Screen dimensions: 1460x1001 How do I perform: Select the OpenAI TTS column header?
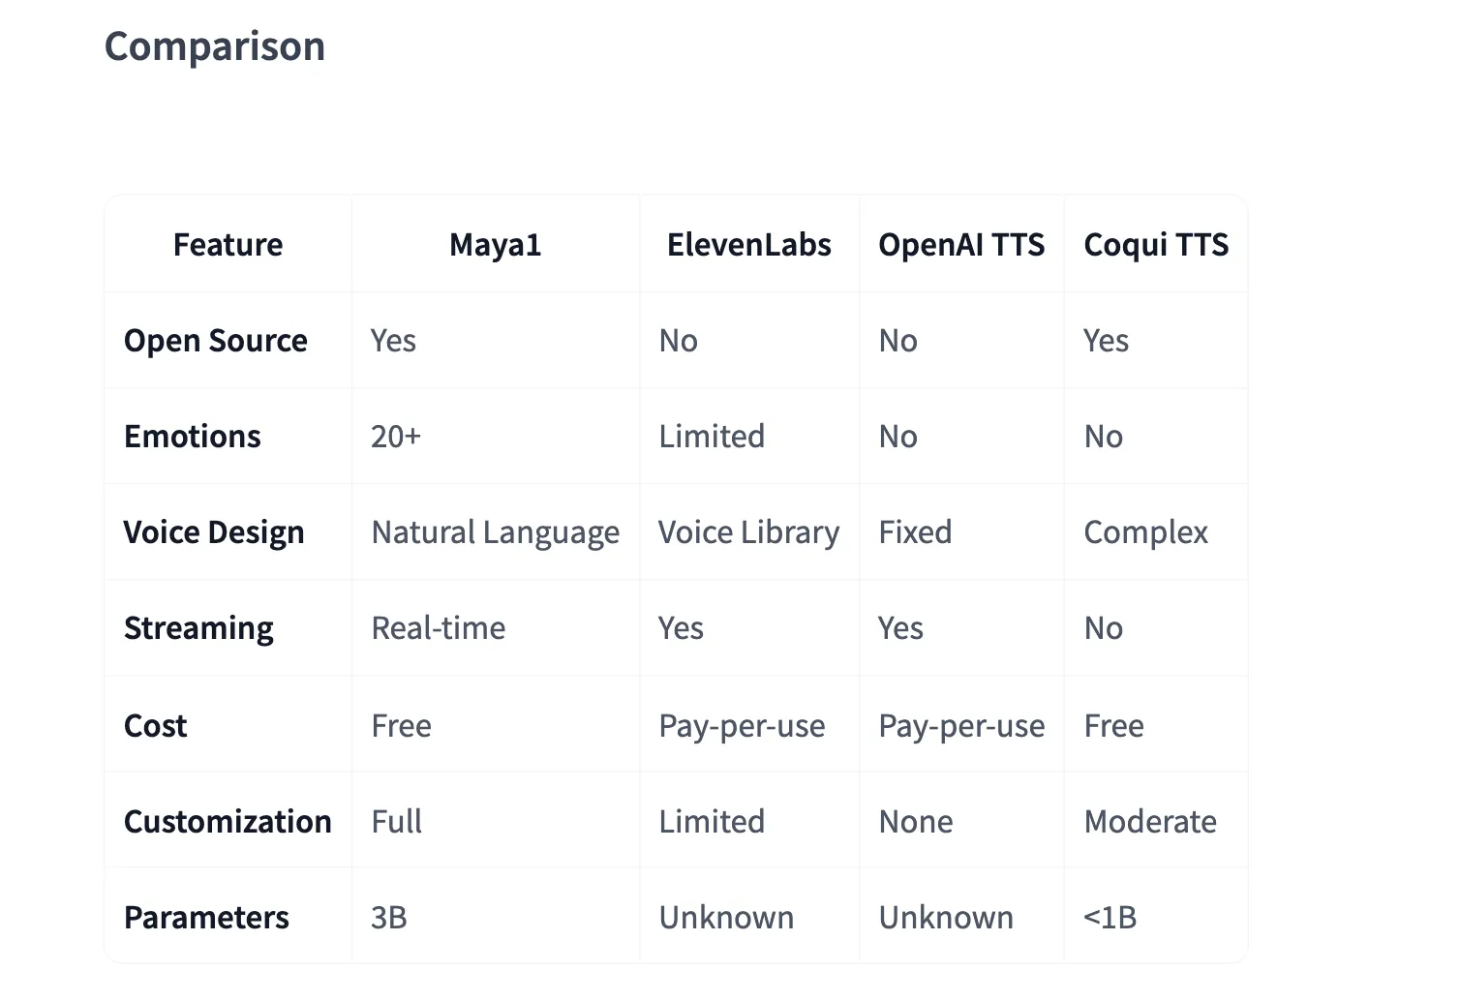click(x=960, y=245)
